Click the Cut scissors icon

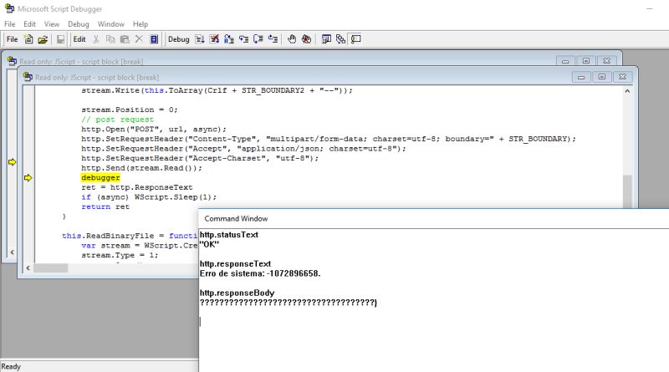click(96, 39)
